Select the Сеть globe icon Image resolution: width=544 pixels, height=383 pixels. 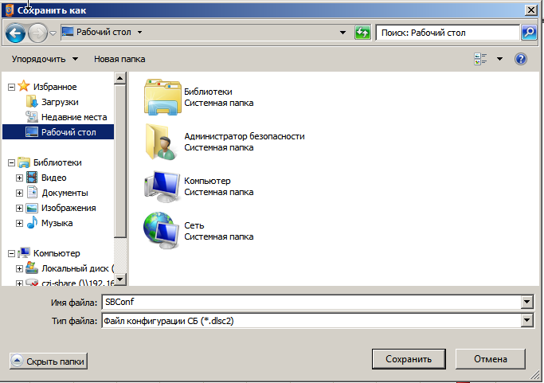tap(161, 230)
